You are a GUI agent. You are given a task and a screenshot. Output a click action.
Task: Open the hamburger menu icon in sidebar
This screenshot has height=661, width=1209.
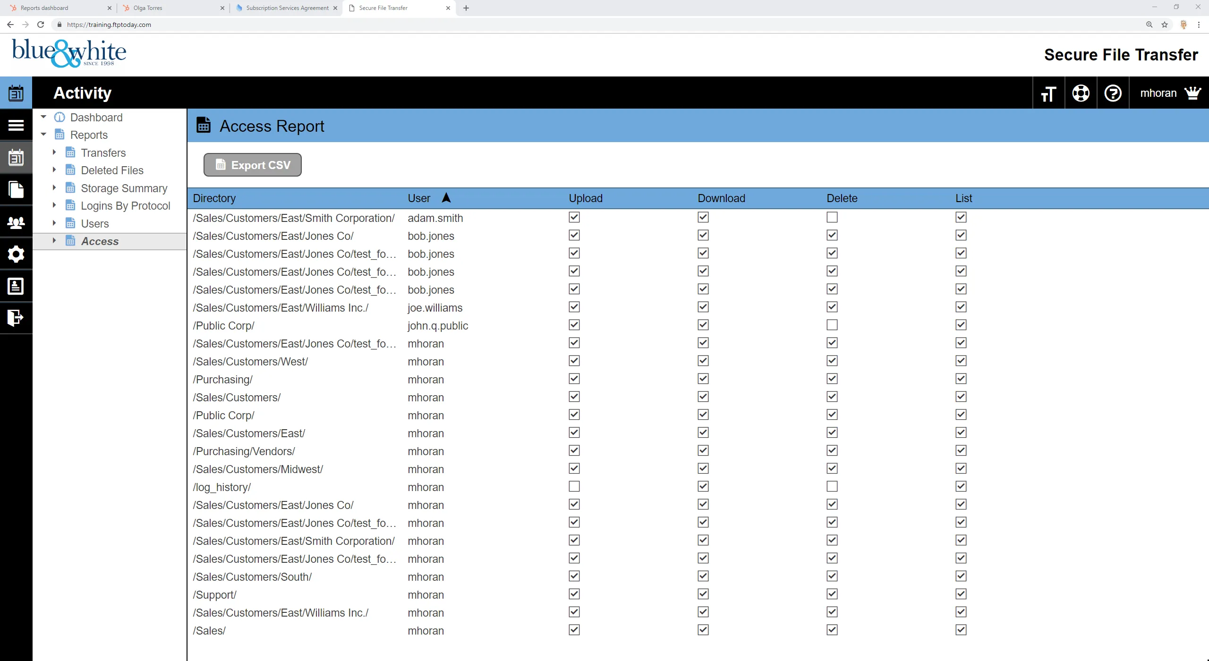tap(16, 125)
